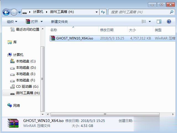
Task: Select 网络 in the navigation pane
Action: 17,105
